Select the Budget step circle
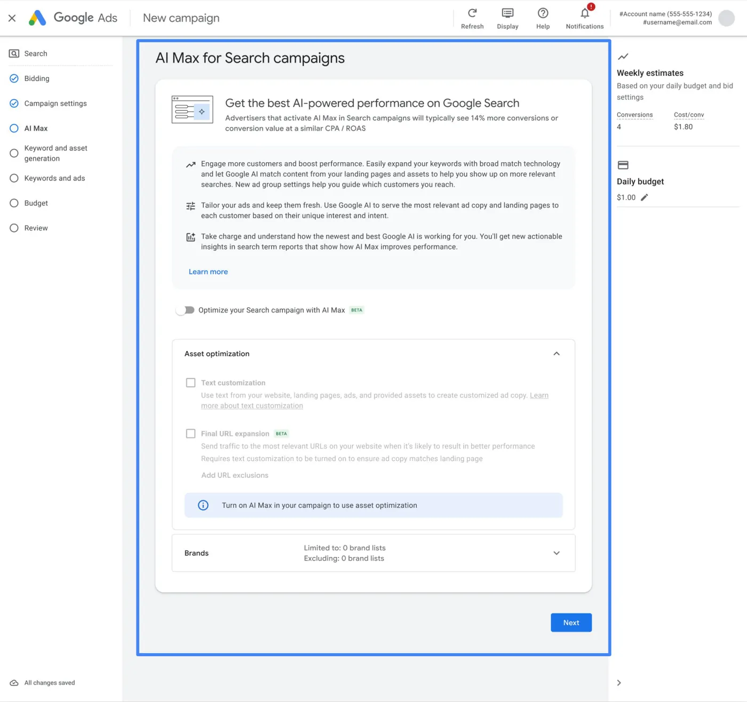Screen dimensions: 747x702 click(14, 203)
